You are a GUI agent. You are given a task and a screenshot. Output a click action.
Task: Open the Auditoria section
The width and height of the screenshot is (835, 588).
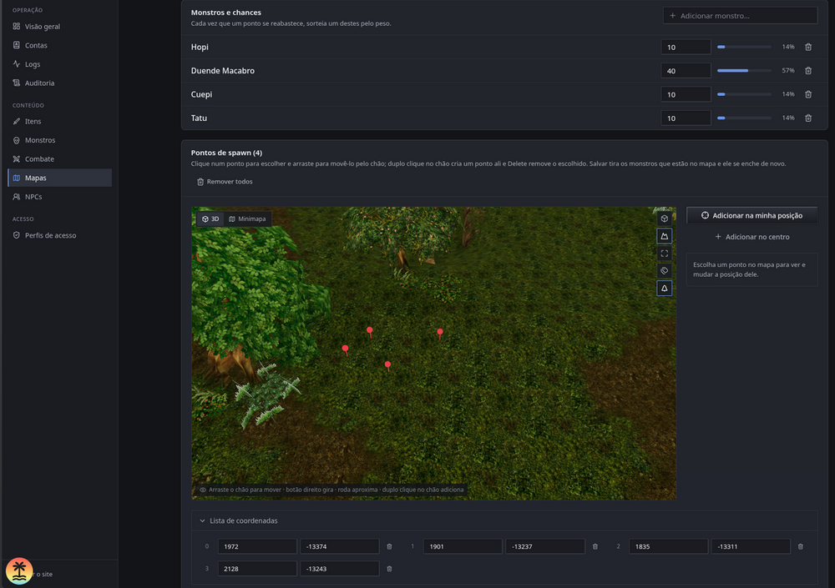coord(59,83)
